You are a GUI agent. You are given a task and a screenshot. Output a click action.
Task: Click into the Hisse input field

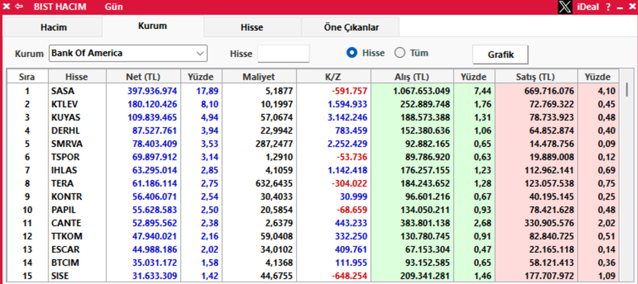(283, 54)
